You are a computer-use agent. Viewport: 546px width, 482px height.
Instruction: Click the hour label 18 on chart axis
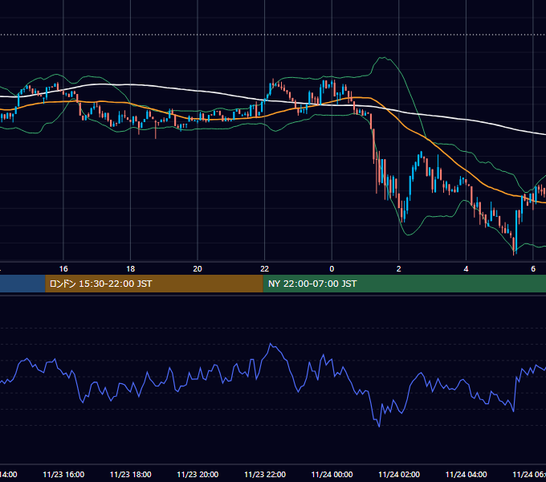130,269
